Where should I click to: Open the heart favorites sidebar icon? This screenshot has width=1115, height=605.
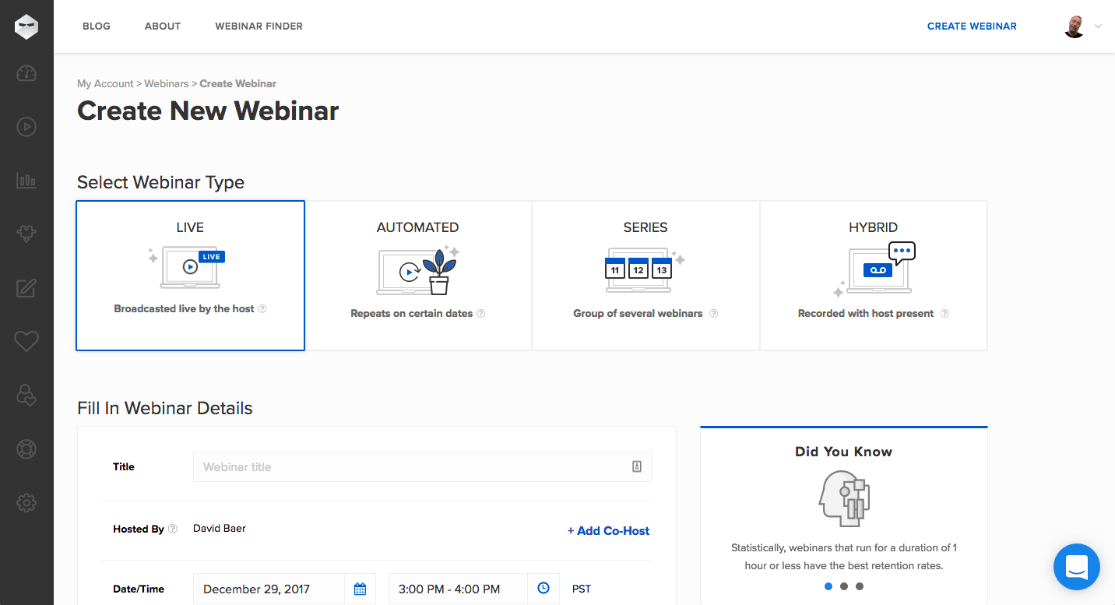tap(26, 341)
